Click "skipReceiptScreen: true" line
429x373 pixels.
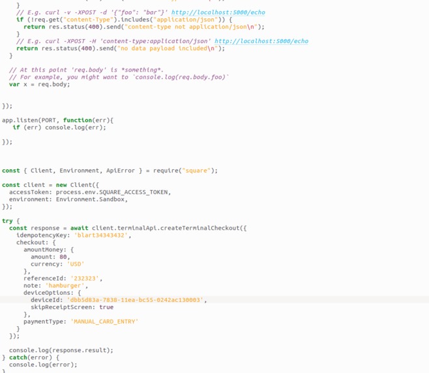[x=72, y=307]
